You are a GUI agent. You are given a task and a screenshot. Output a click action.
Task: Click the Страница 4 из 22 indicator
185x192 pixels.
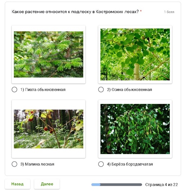162,184
